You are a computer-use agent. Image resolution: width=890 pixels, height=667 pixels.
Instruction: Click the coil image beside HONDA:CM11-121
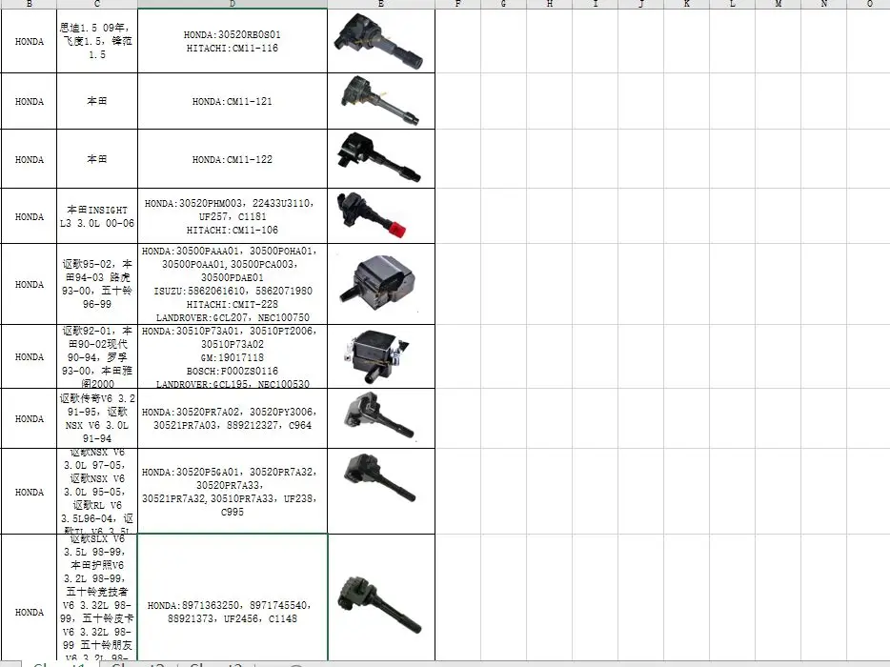380,100
